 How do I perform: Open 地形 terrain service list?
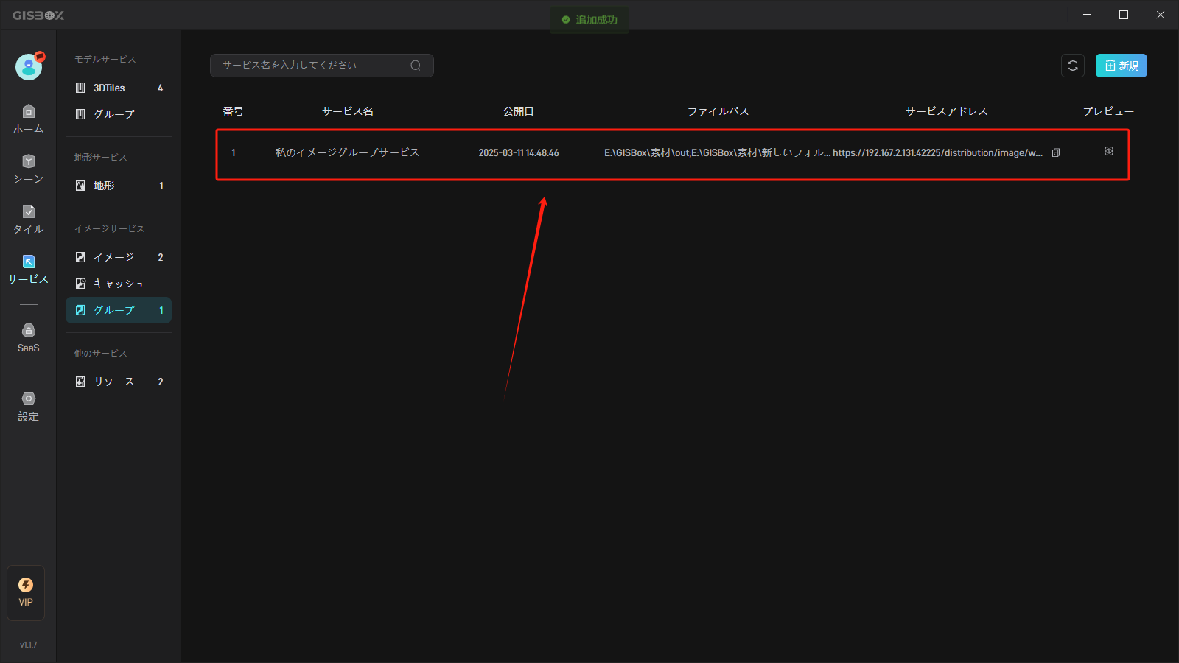119,186
